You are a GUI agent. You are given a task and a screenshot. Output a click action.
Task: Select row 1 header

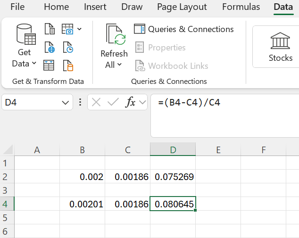[7, 163]
